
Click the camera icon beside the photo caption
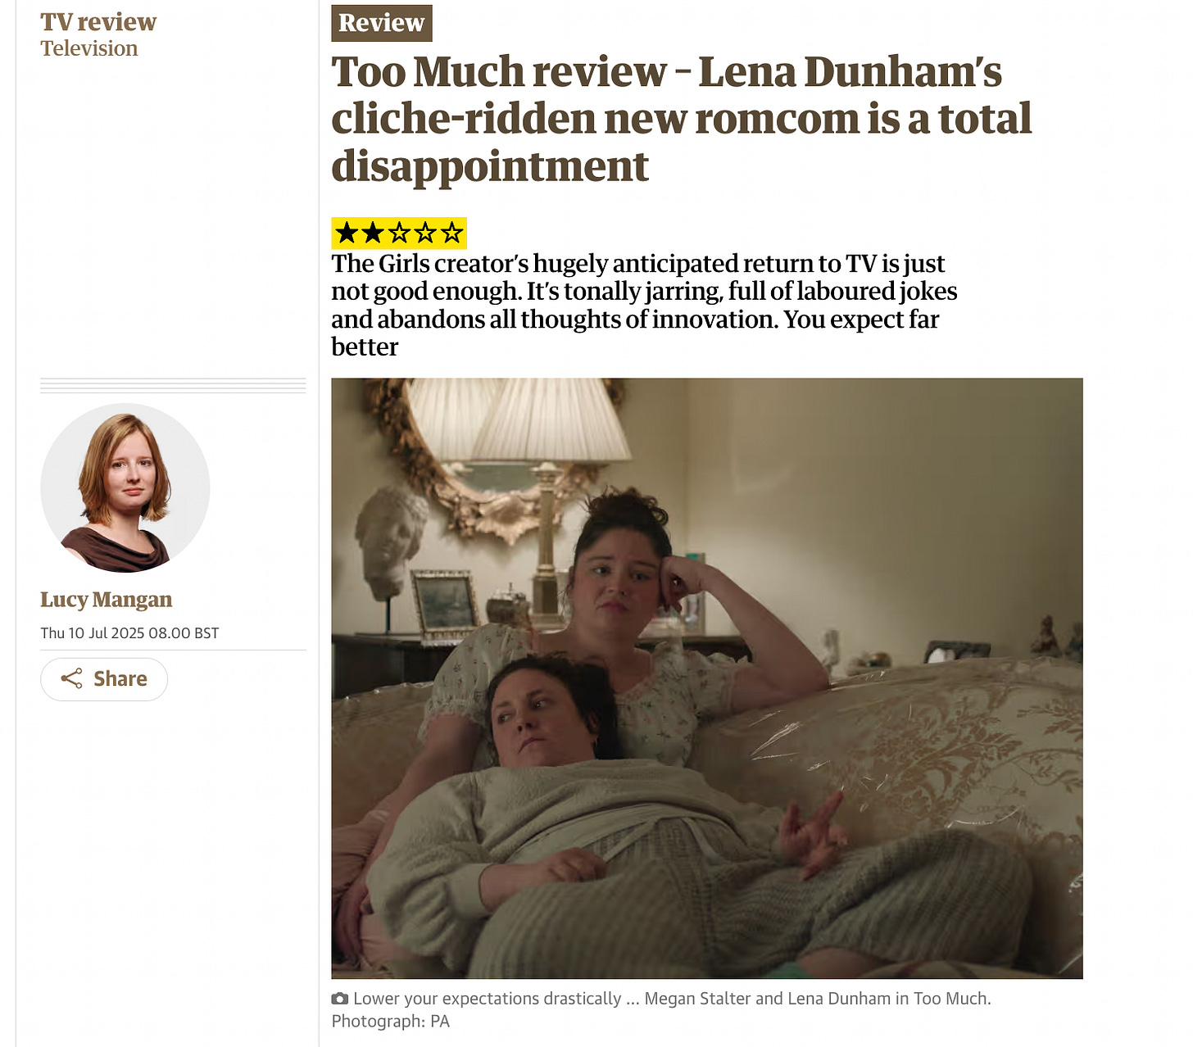[339, 999]
